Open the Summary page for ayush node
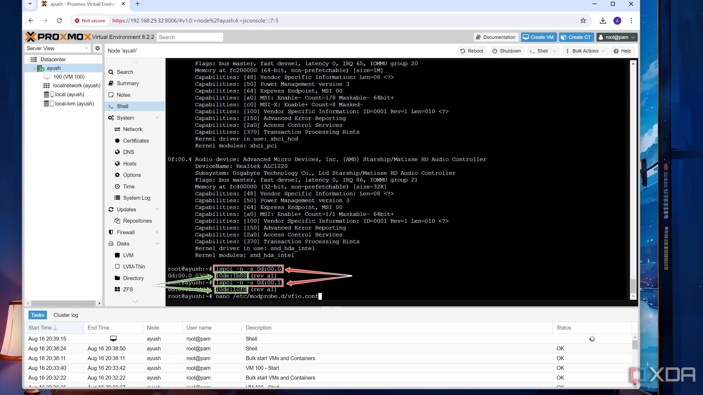 (x=128, y=83)
